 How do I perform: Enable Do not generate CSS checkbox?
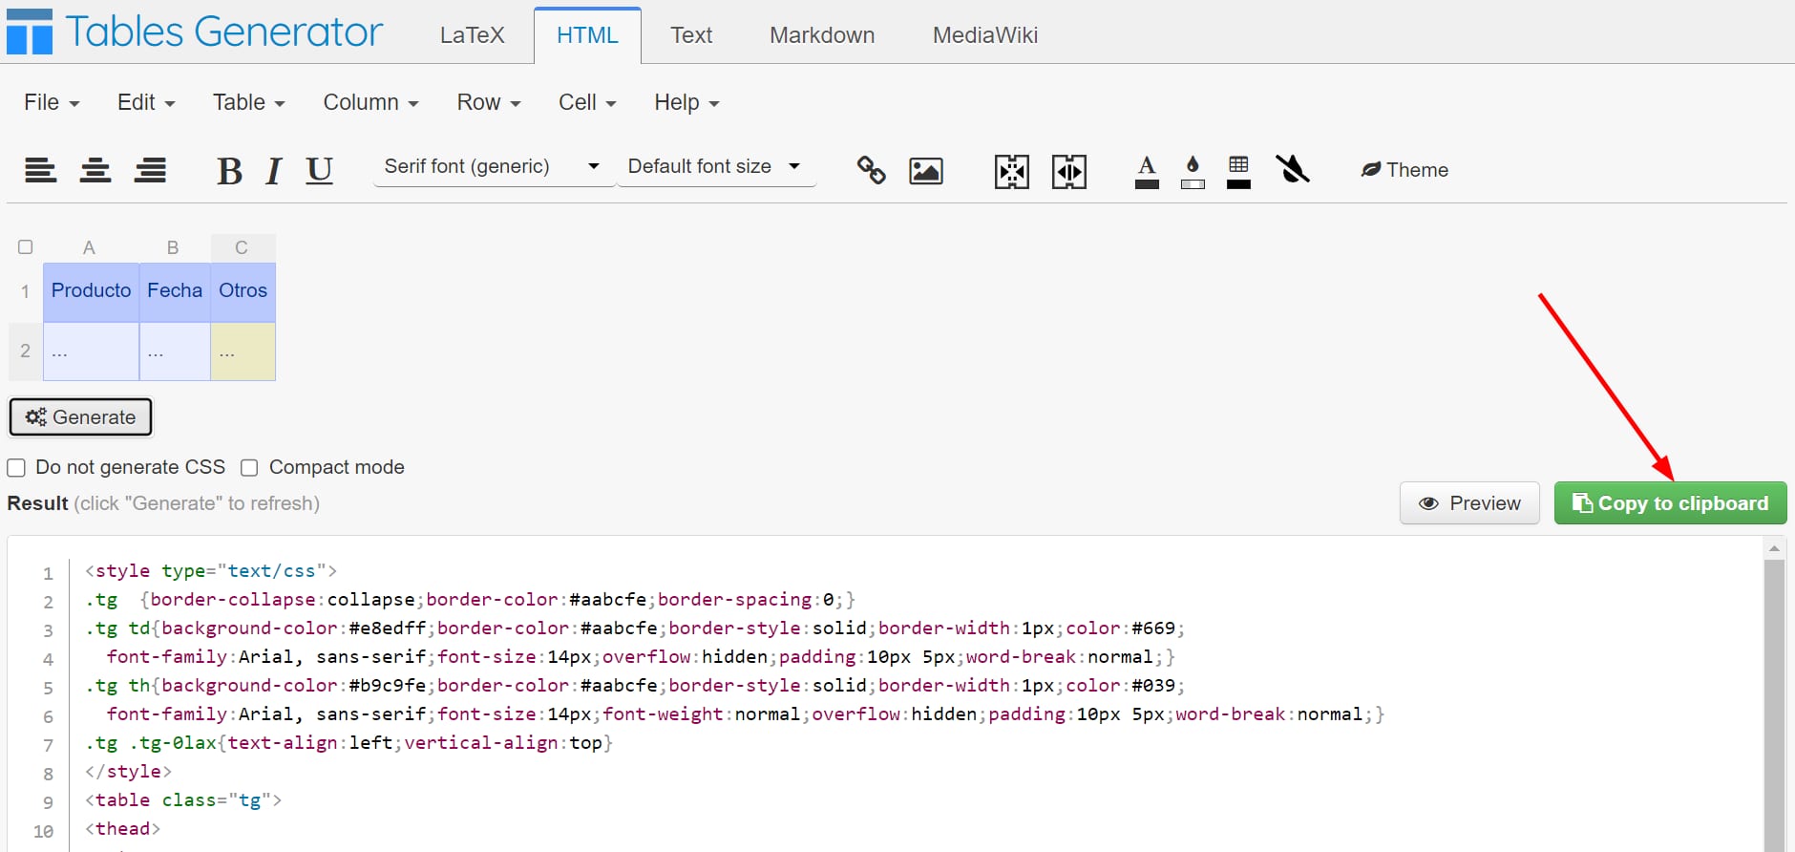click(16, 468)
